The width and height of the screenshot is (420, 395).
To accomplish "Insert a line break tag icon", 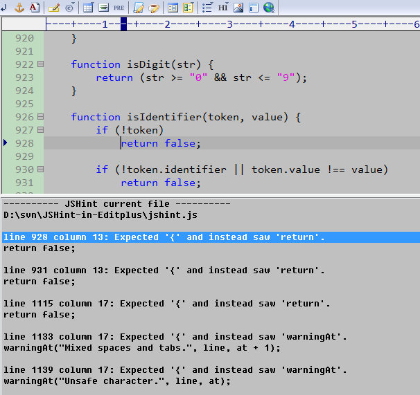I will (x=3, y=8).
